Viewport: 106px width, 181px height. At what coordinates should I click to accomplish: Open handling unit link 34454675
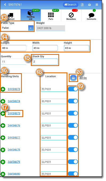(x=14, y=113)
